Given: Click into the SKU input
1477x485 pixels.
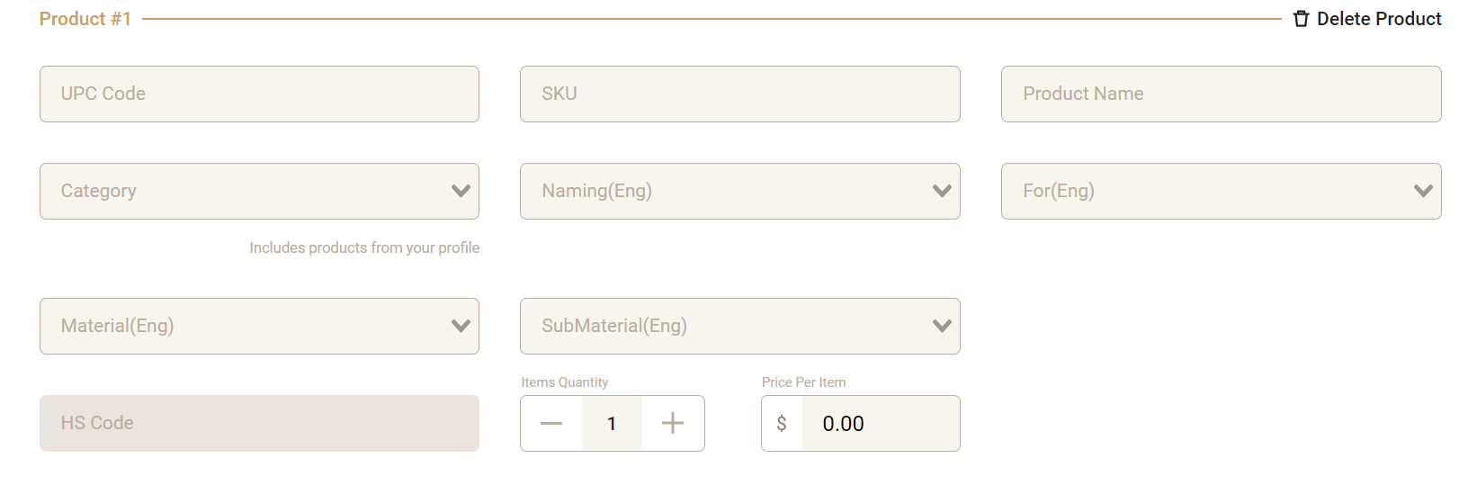Looking at the screenshot, I should [x=739, y=94].
